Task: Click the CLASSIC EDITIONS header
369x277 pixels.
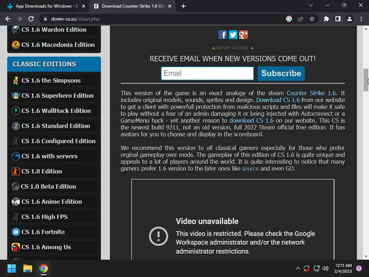Action: point(54,64)
